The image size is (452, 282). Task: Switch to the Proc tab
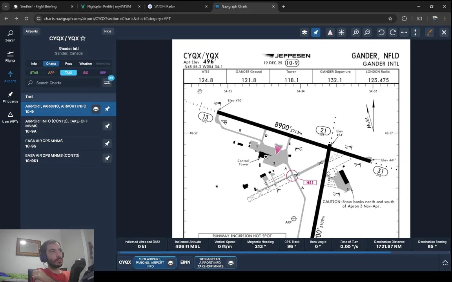(x=68, y=63)
